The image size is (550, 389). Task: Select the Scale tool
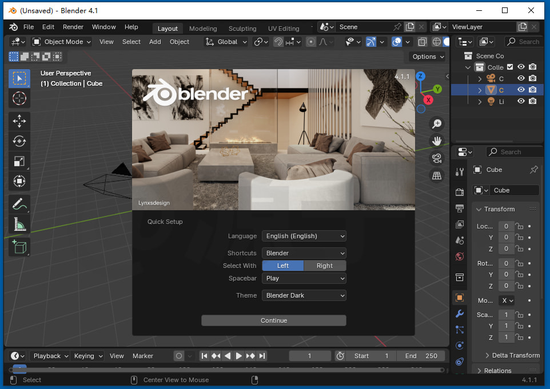[x=19, y=161]
